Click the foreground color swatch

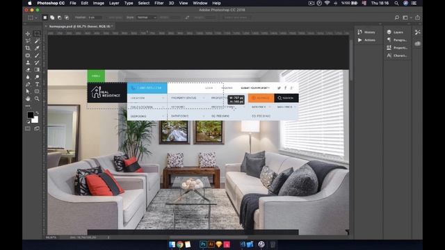click(x=31, y=115)
